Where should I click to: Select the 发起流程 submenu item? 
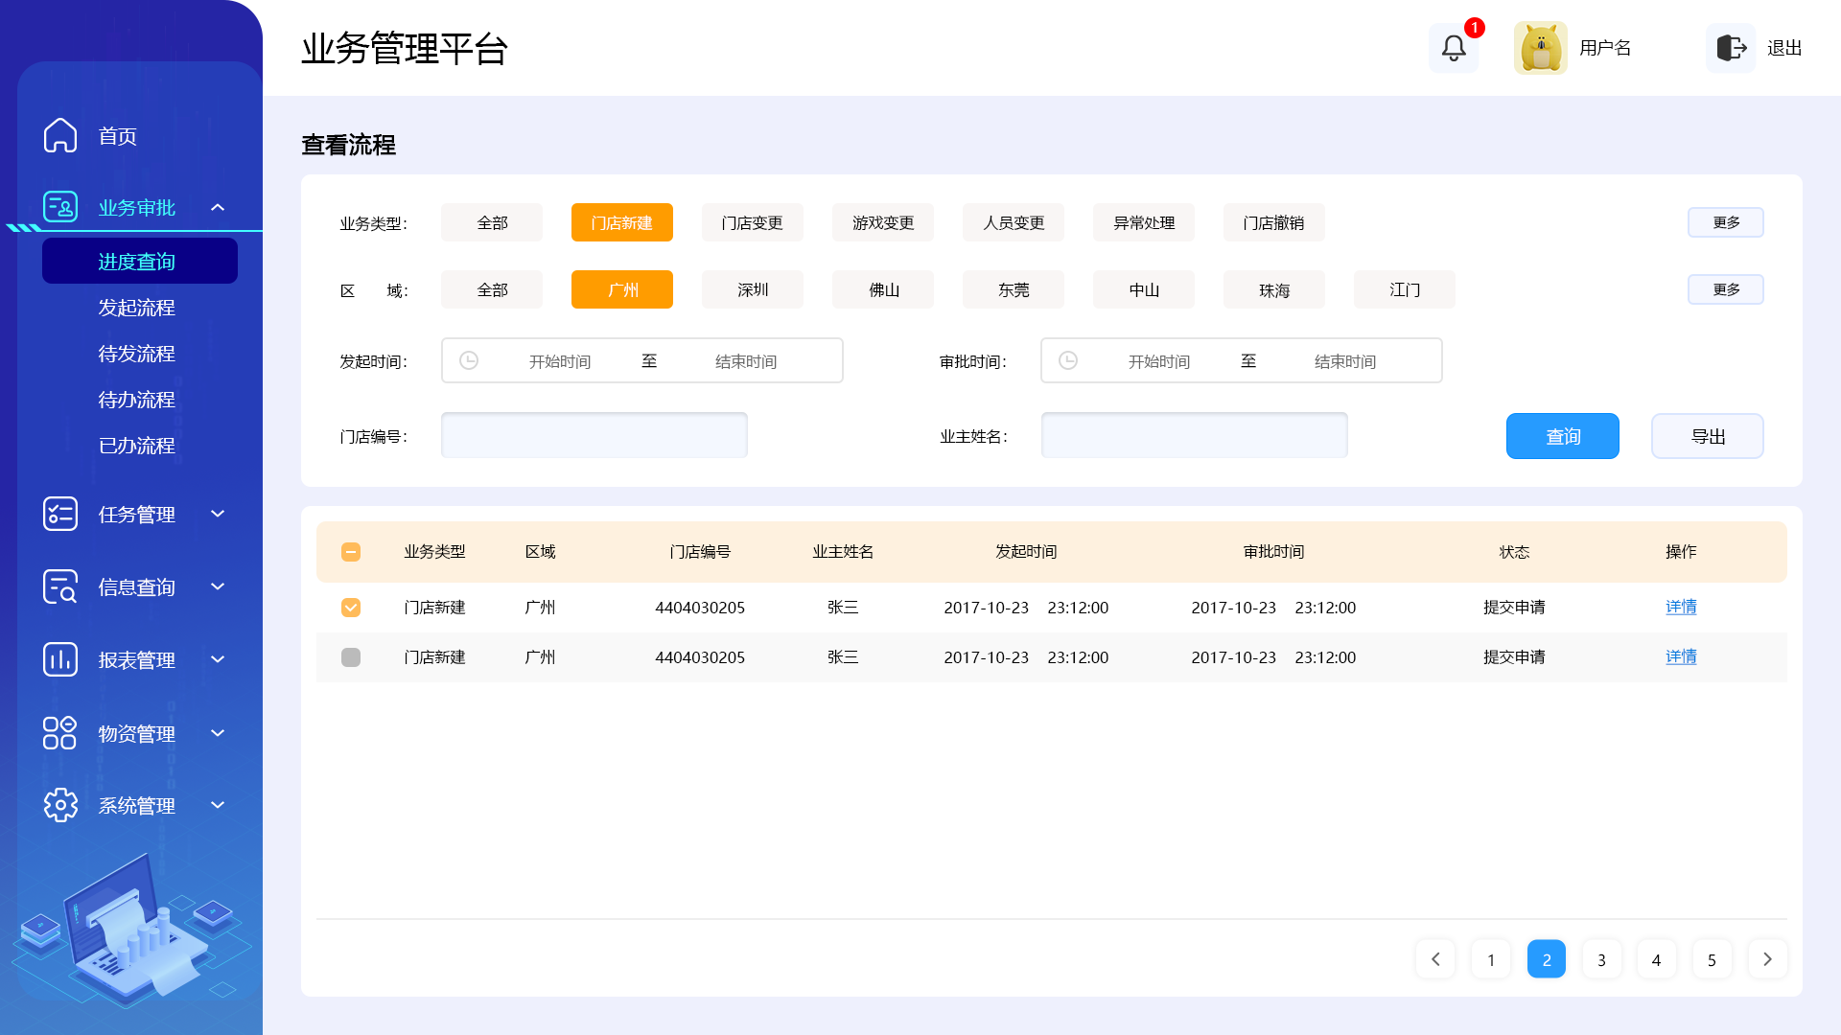[136, 308]
